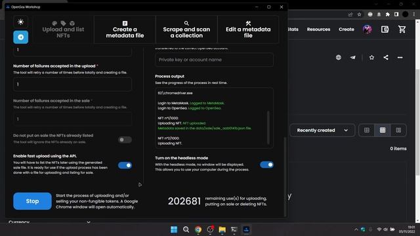Viewport: 420px width, 236px height.
Task: Click the Chrome share page icon
Action: click(x=350, y=14)
